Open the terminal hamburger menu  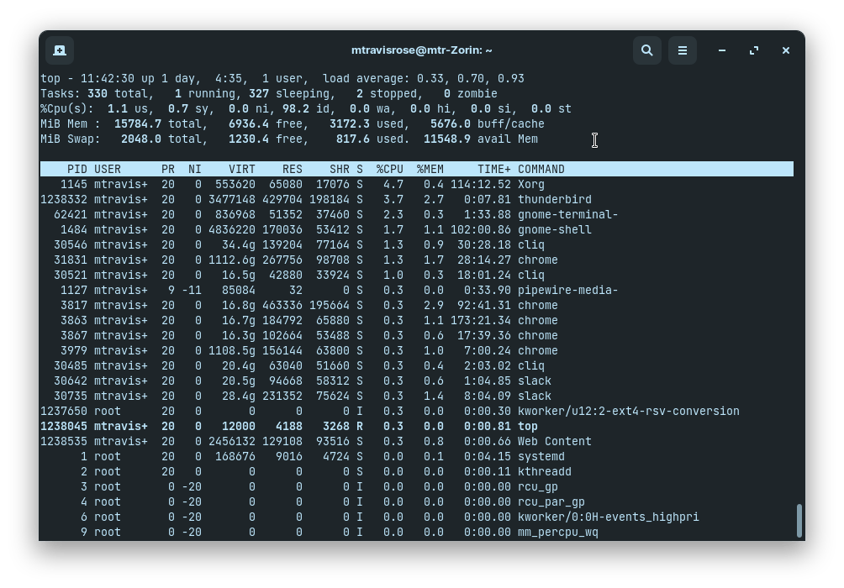pos(683,50)
